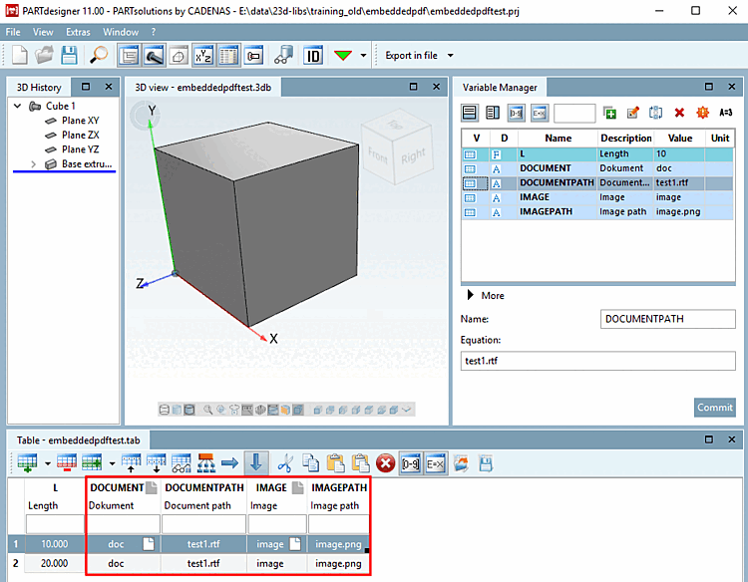Open the Export in file dropdown
This screenshot has height=582, width=748.
[x=451, y=55]
